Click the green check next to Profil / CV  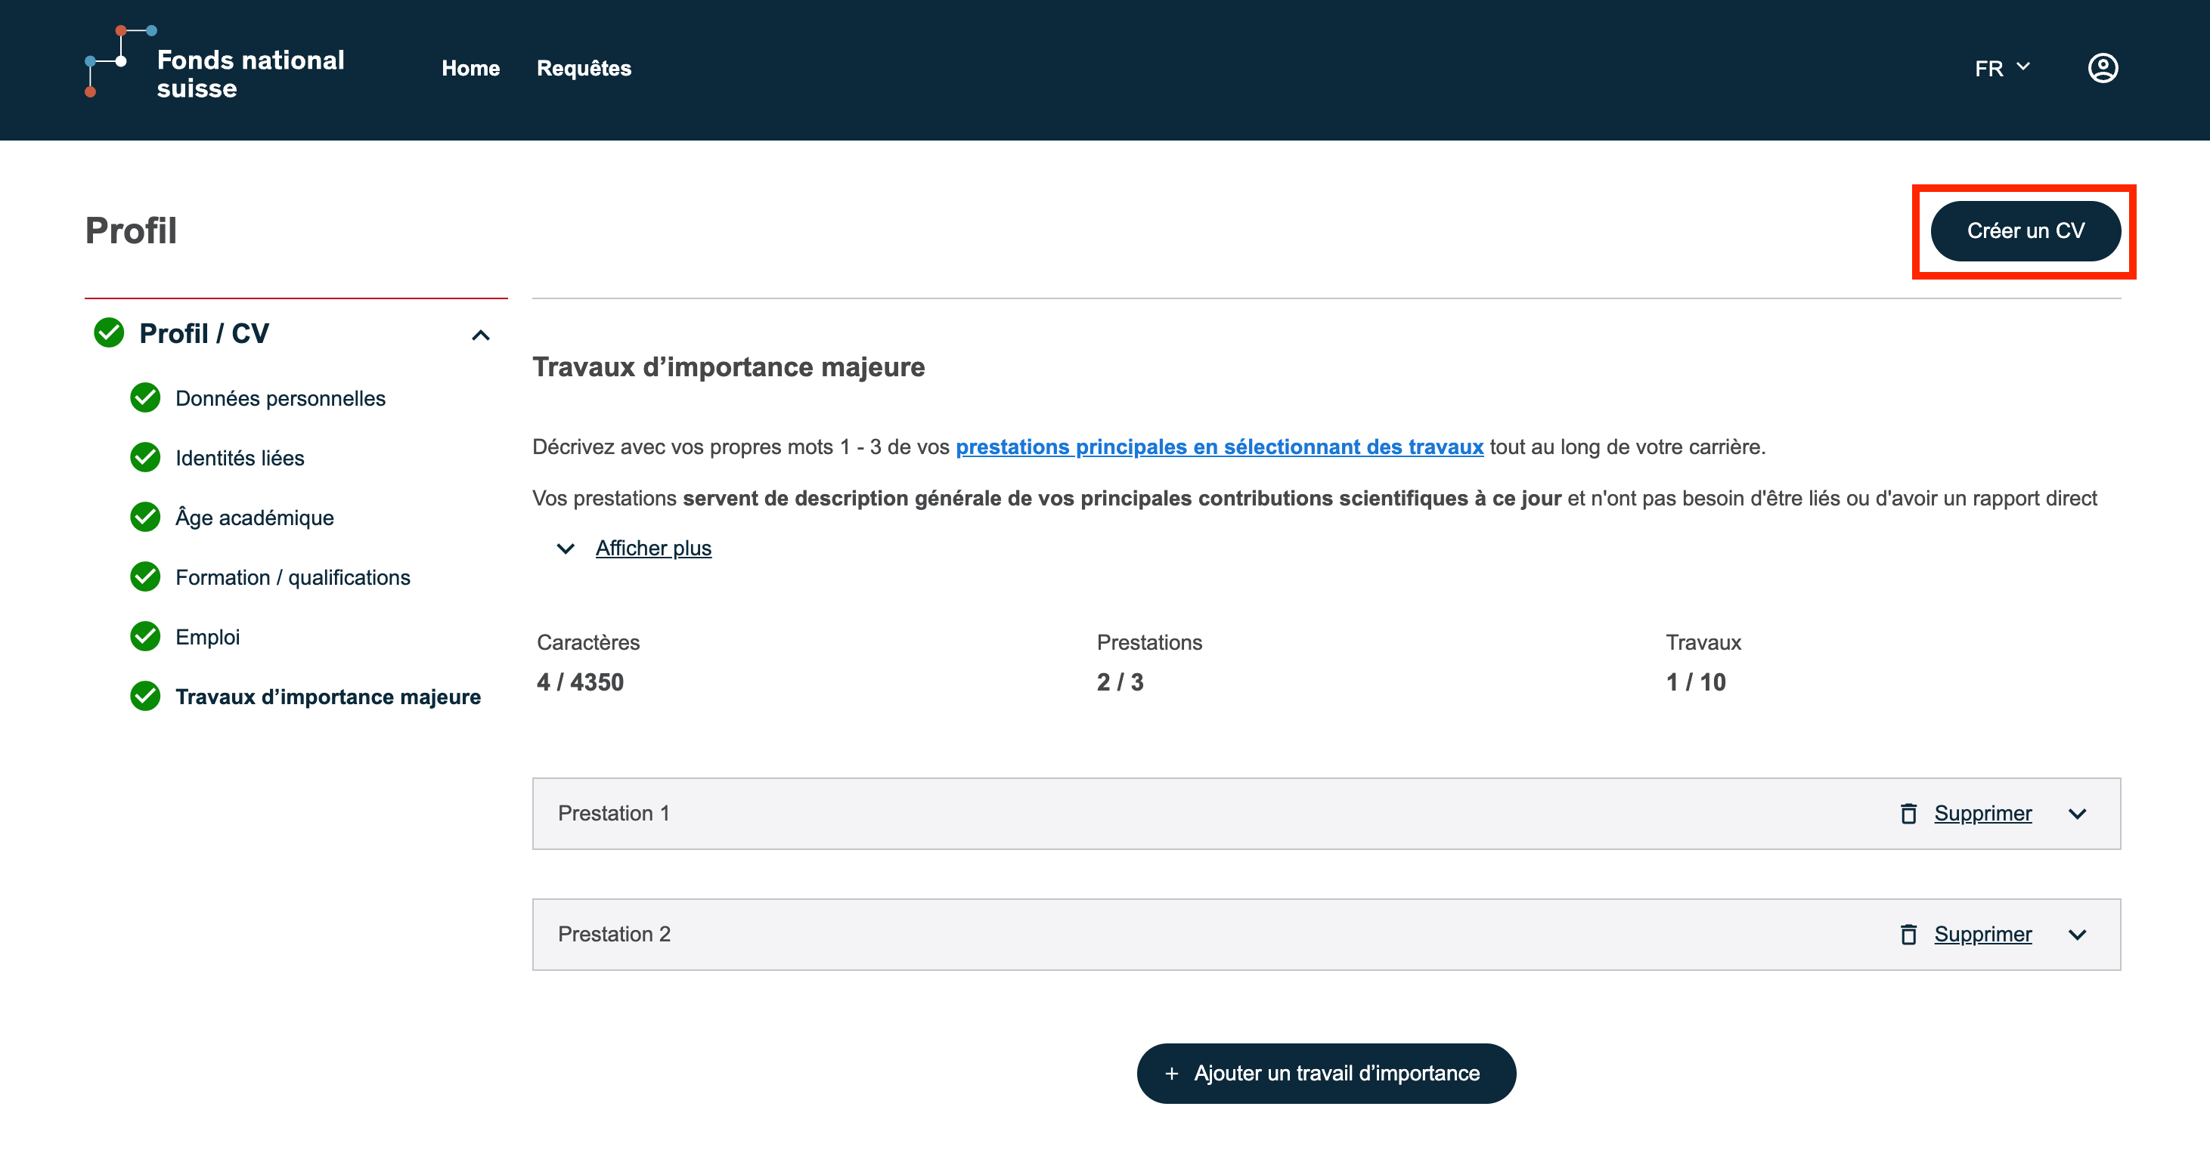tap(109, 332)
